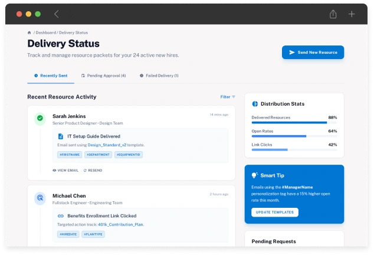Click the IT Setup Guide document icon
Viewport: 374px width, 255px height.
(60, 136)
